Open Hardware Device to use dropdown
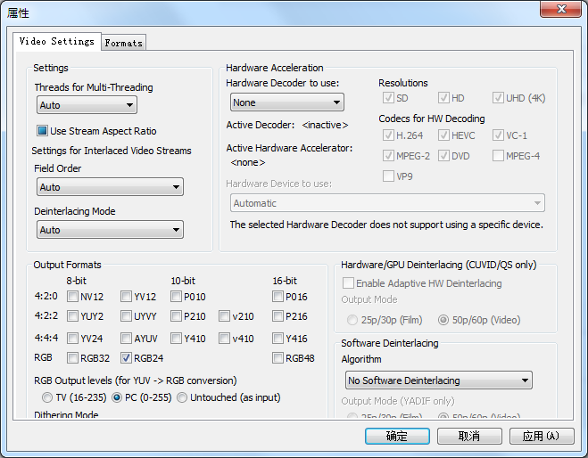The height and width of the screenshot is (458, 588). tap(387, 203)
